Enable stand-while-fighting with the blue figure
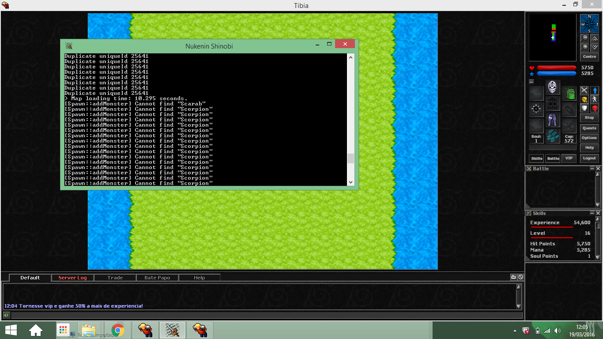Viewport: 603px width, 339px height. [x=595, y=90]
